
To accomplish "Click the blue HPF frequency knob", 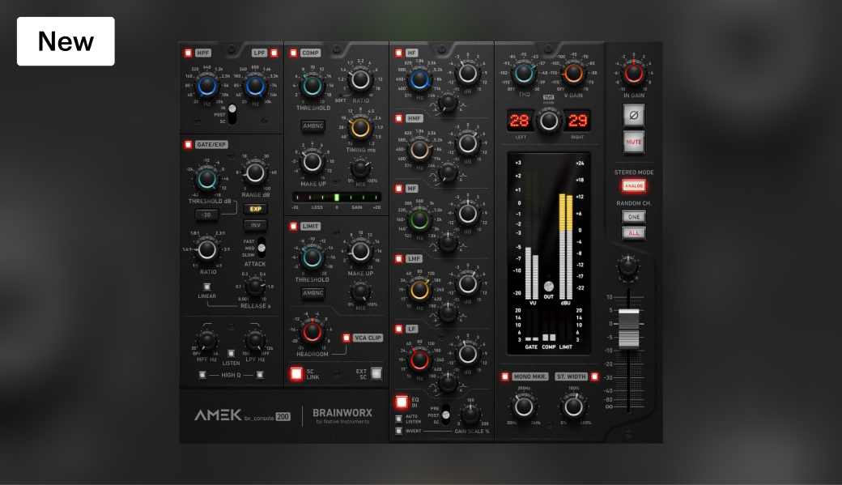I will (x=206, y=85).
